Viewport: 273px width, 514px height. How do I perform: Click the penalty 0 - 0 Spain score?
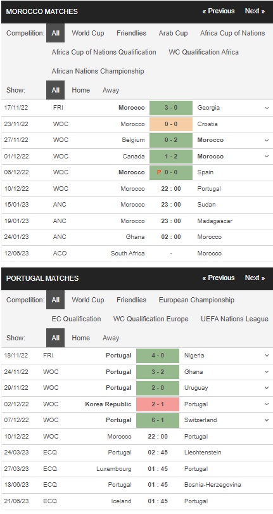(171, 172)
